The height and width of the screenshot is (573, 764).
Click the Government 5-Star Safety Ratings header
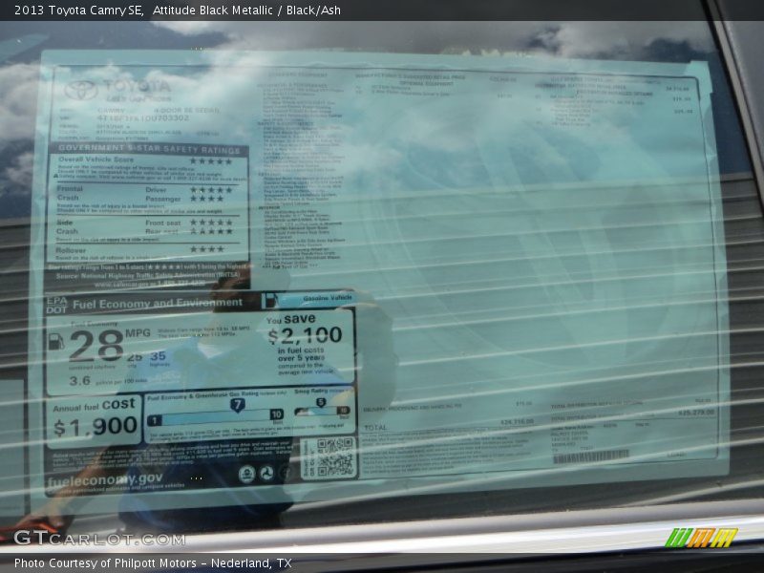coord(148,150)
